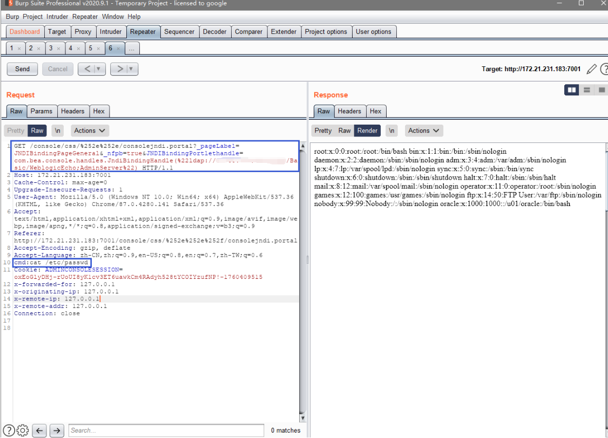Switch to the Proxy tab
Image resolution: width=608 pixels, height=438 pixels.
click(83, 32)
